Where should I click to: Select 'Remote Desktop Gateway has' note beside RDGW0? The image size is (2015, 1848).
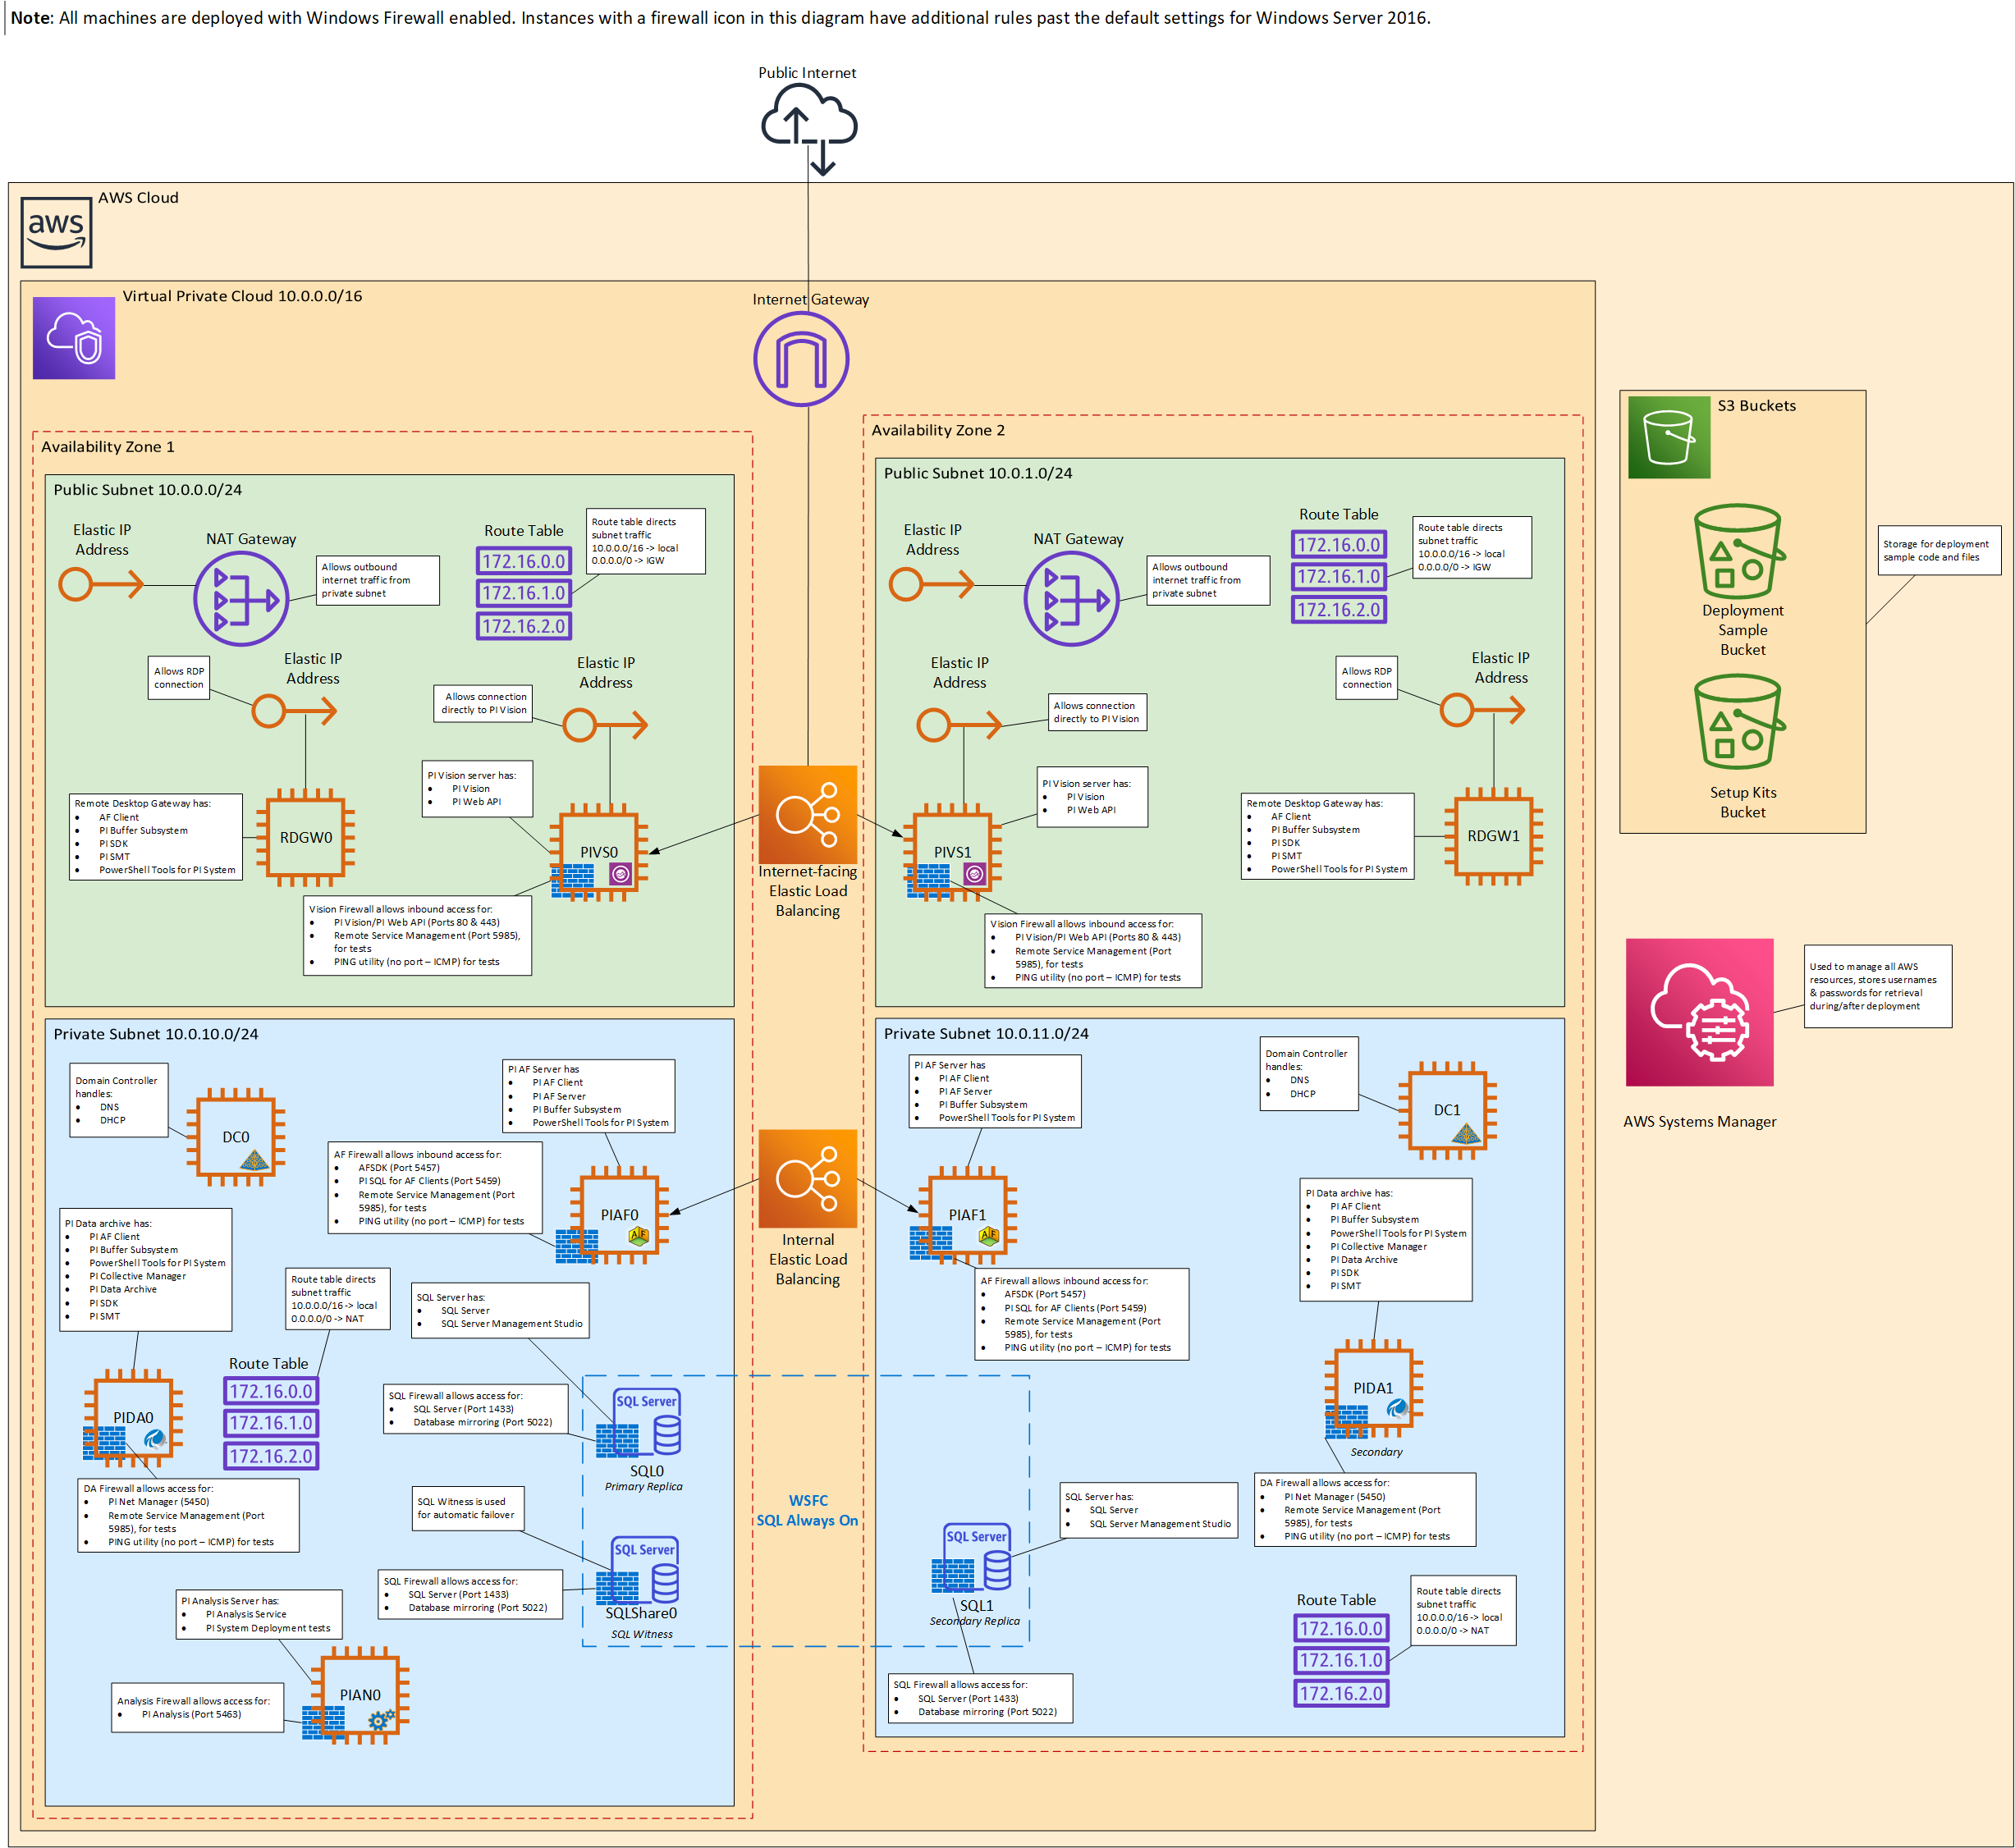(x=156, y=837)
